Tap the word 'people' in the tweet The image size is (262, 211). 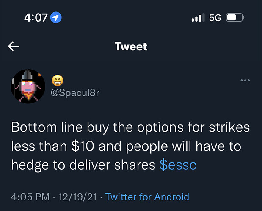[x=147, y=147]
